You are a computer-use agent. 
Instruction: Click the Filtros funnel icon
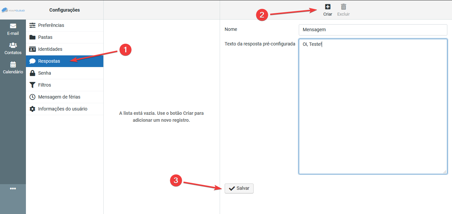pyautogui.click(x=32, y=85)
